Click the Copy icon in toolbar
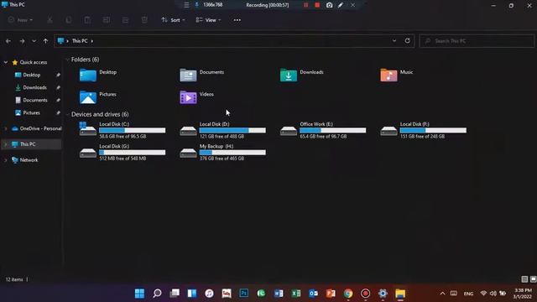The height and width of the screenshot is (302, 537). pos(69,20)
